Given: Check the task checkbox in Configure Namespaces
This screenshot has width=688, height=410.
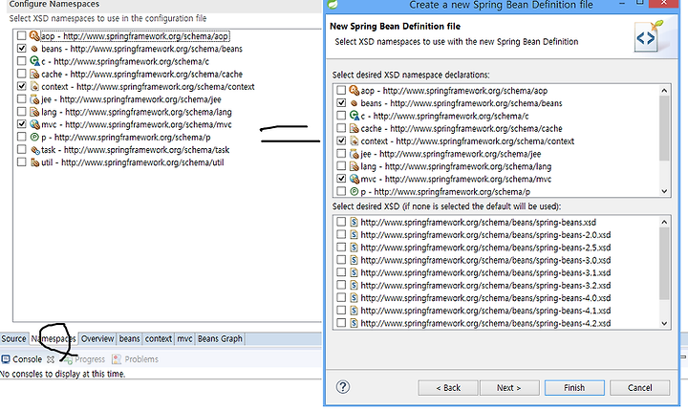Looking at the screenshot, I should 21,149.
